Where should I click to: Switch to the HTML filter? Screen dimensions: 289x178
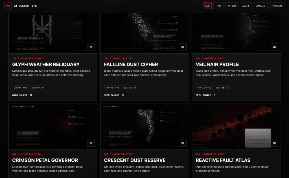point(218,6)
